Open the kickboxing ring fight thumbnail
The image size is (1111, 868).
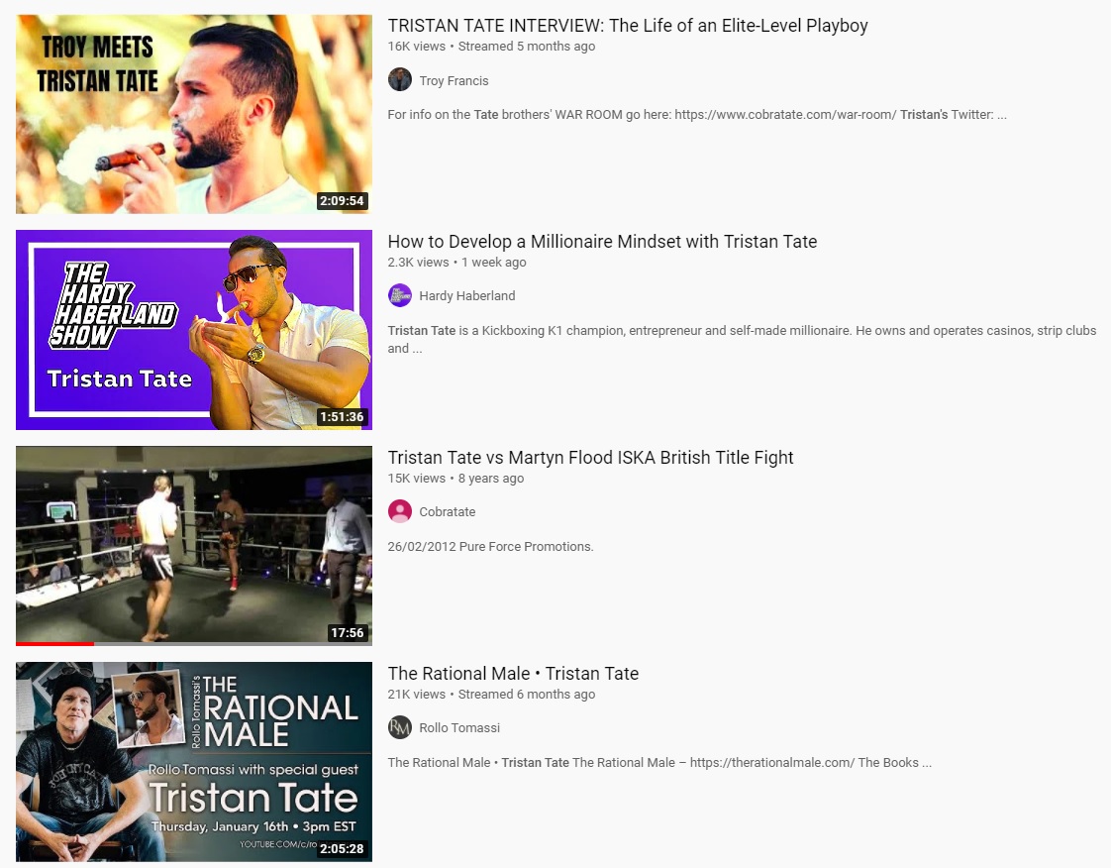pyautogui.click(x=194, y=545)
